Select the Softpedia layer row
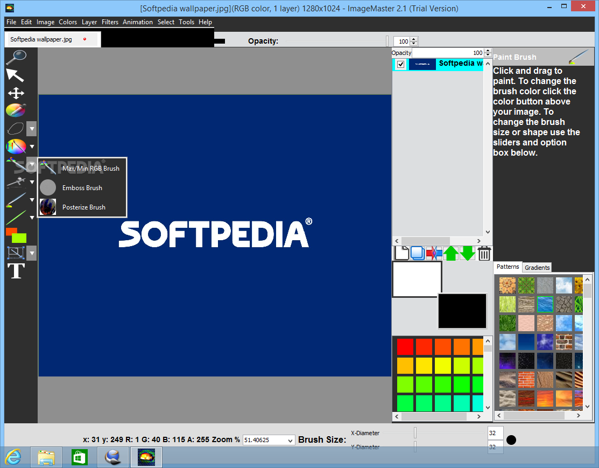 point(438,64)
